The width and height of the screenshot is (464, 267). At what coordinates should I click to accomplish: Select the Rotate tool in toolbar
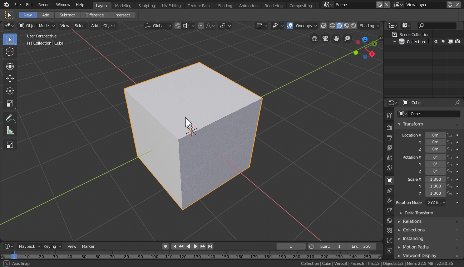point(10,91)
